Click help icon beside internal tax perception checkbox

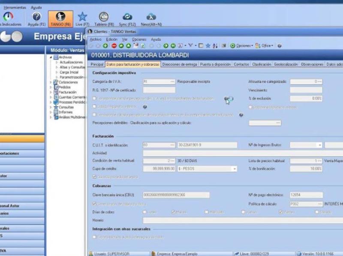[x=241, y=115]
